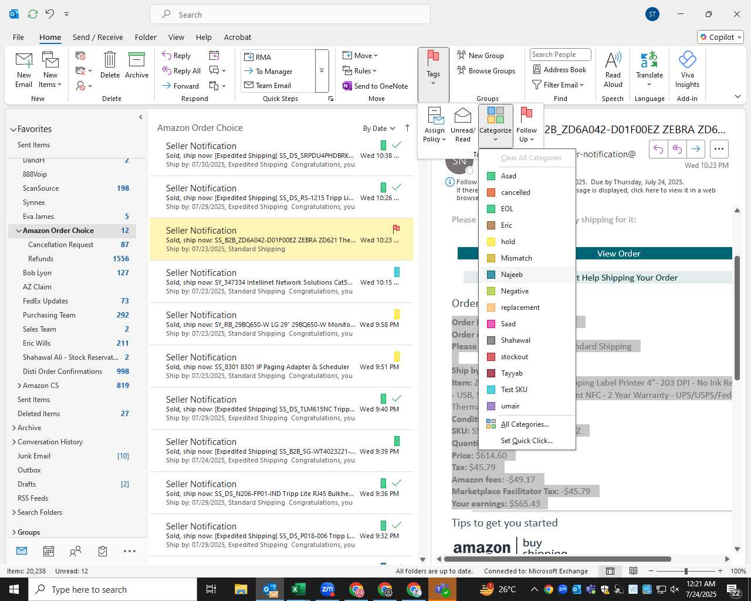
Task: Open Assign Policy dropdown
Action: 434,125
